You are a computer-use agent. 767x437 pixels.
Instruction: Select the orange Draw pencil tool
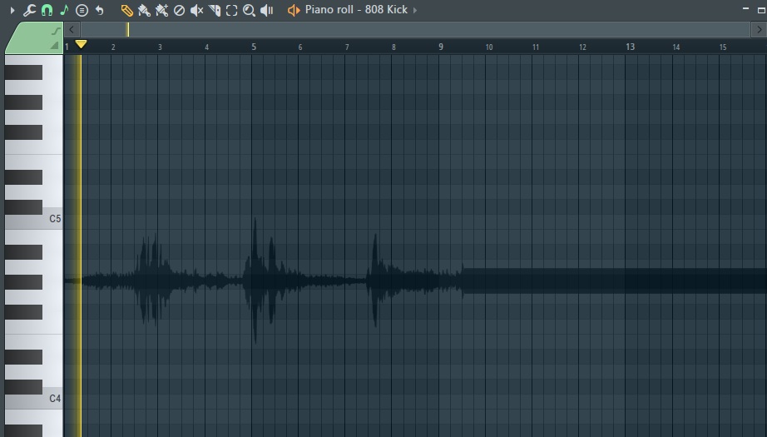(x=126, y=10)
